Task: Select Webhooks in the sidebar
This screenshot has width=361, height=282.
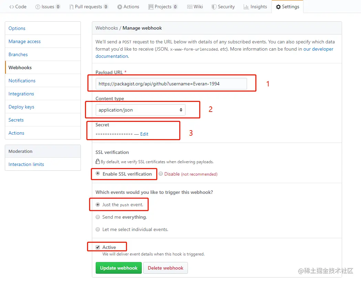Action: pyautogui.click(x=43, y=67)
